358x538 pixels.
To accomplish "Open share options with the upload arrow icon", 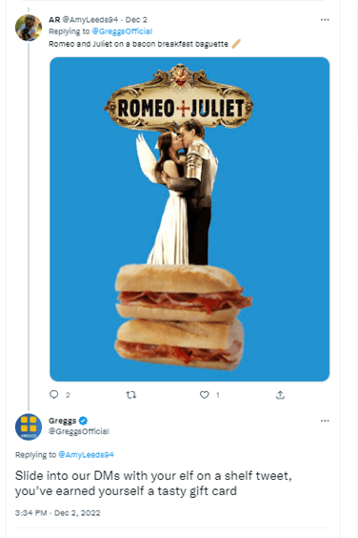I will (x=280, y=395).
